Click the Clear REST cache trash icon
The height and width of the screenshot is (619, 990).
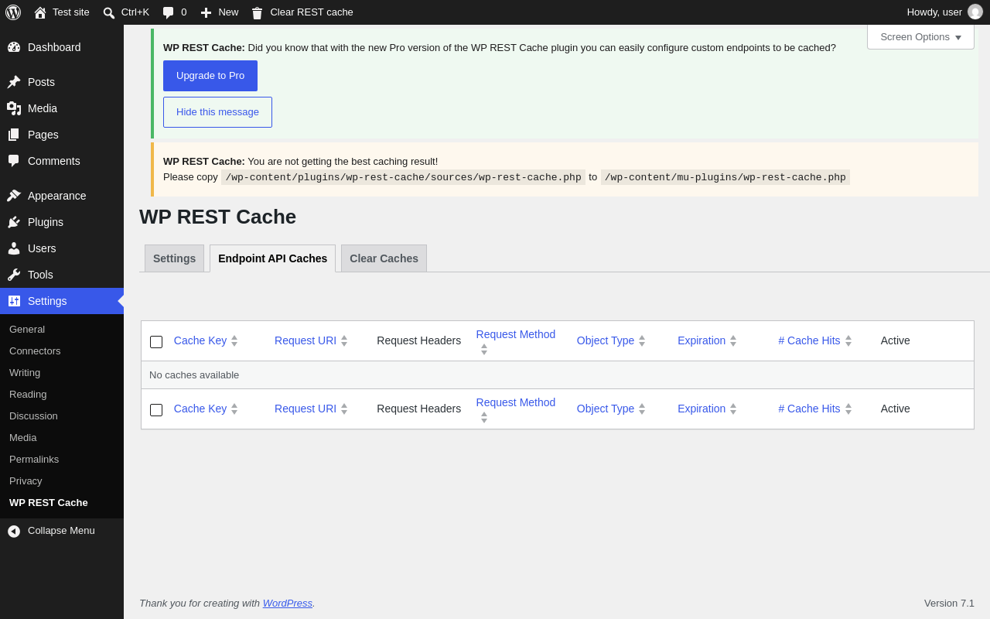pos(257,12)
